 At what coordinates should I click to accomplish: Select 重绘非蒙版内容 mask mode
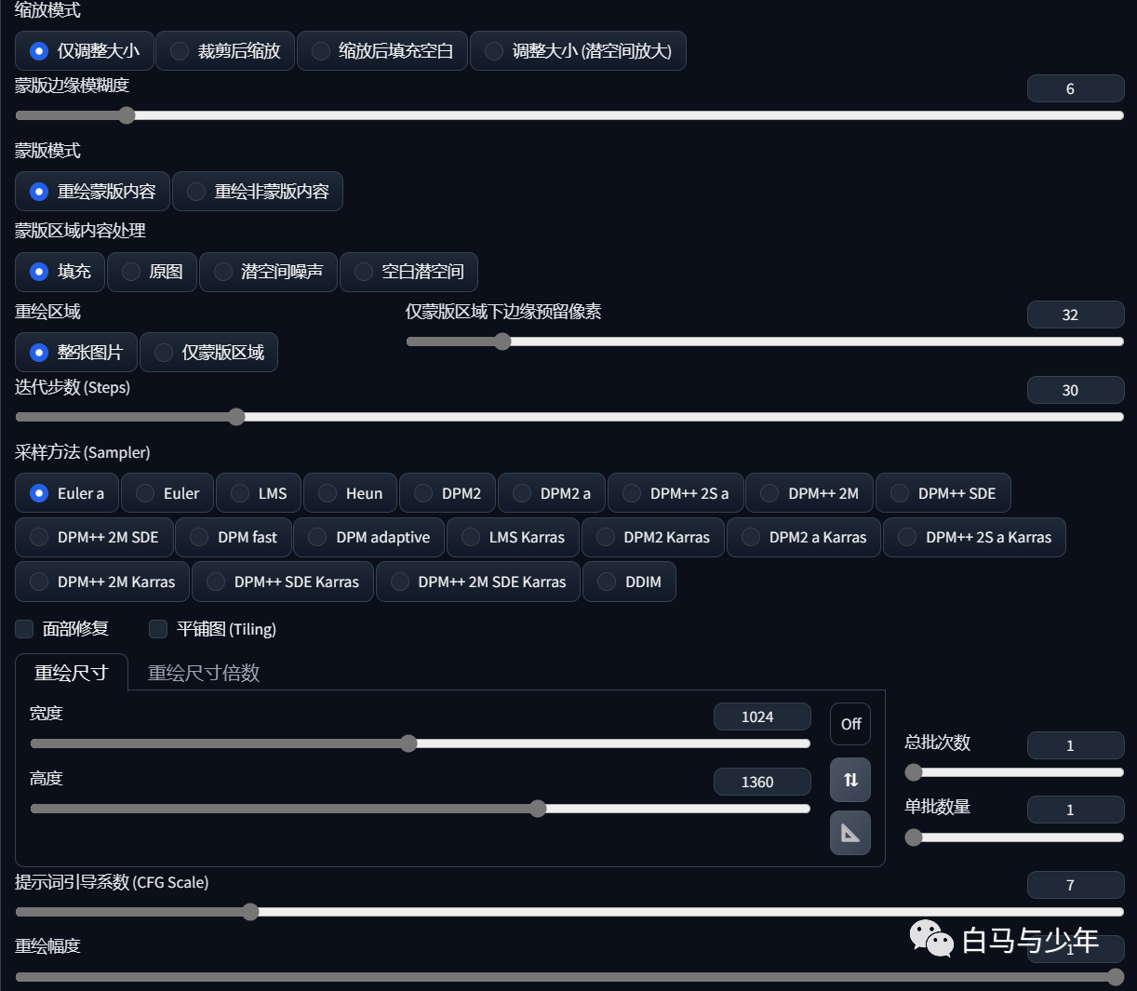(258, 192)
